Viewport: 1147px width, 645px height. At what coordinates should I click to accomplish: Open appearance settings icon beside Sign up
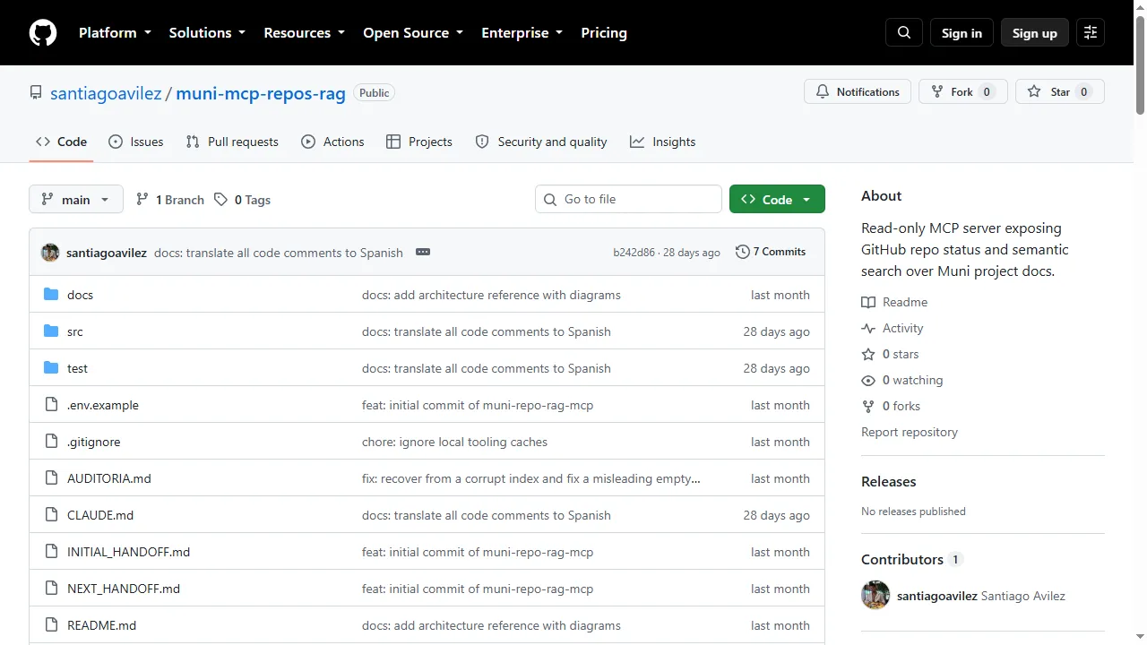pos(1091,32)
